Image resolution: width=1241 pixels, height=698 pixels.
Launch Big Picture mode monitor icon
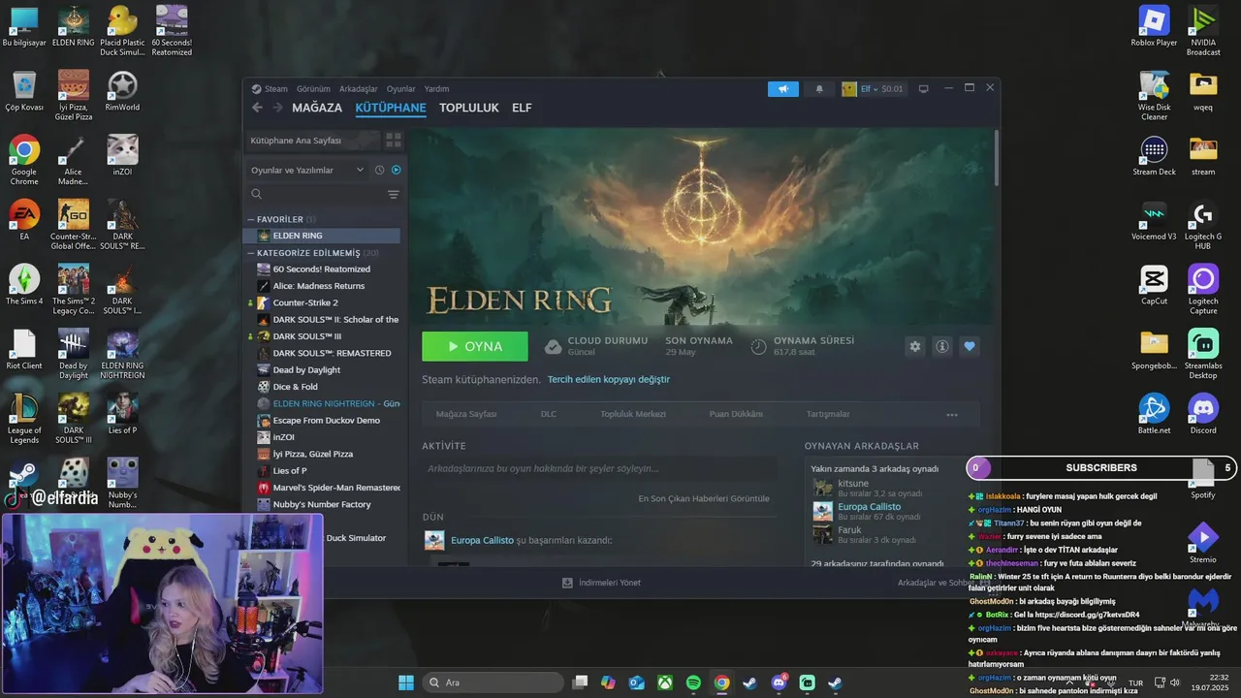pyautogui.click(x=924, y=88)
